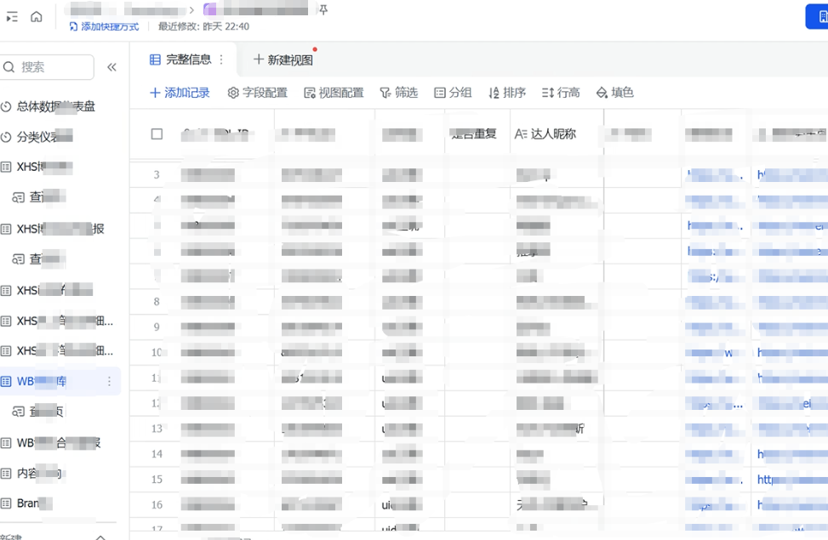Open the 分类仪 dashboard sidebar item
Viewport: 828px width, 540px height.
coord(37,137)
